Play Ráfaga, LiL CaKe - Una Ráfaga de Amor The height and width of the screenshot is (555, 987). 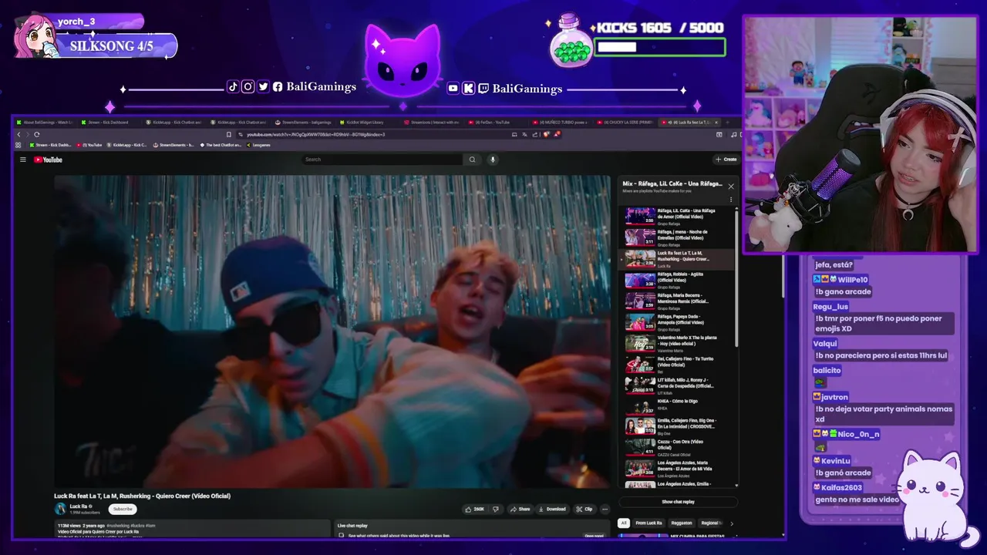[676, 215]
